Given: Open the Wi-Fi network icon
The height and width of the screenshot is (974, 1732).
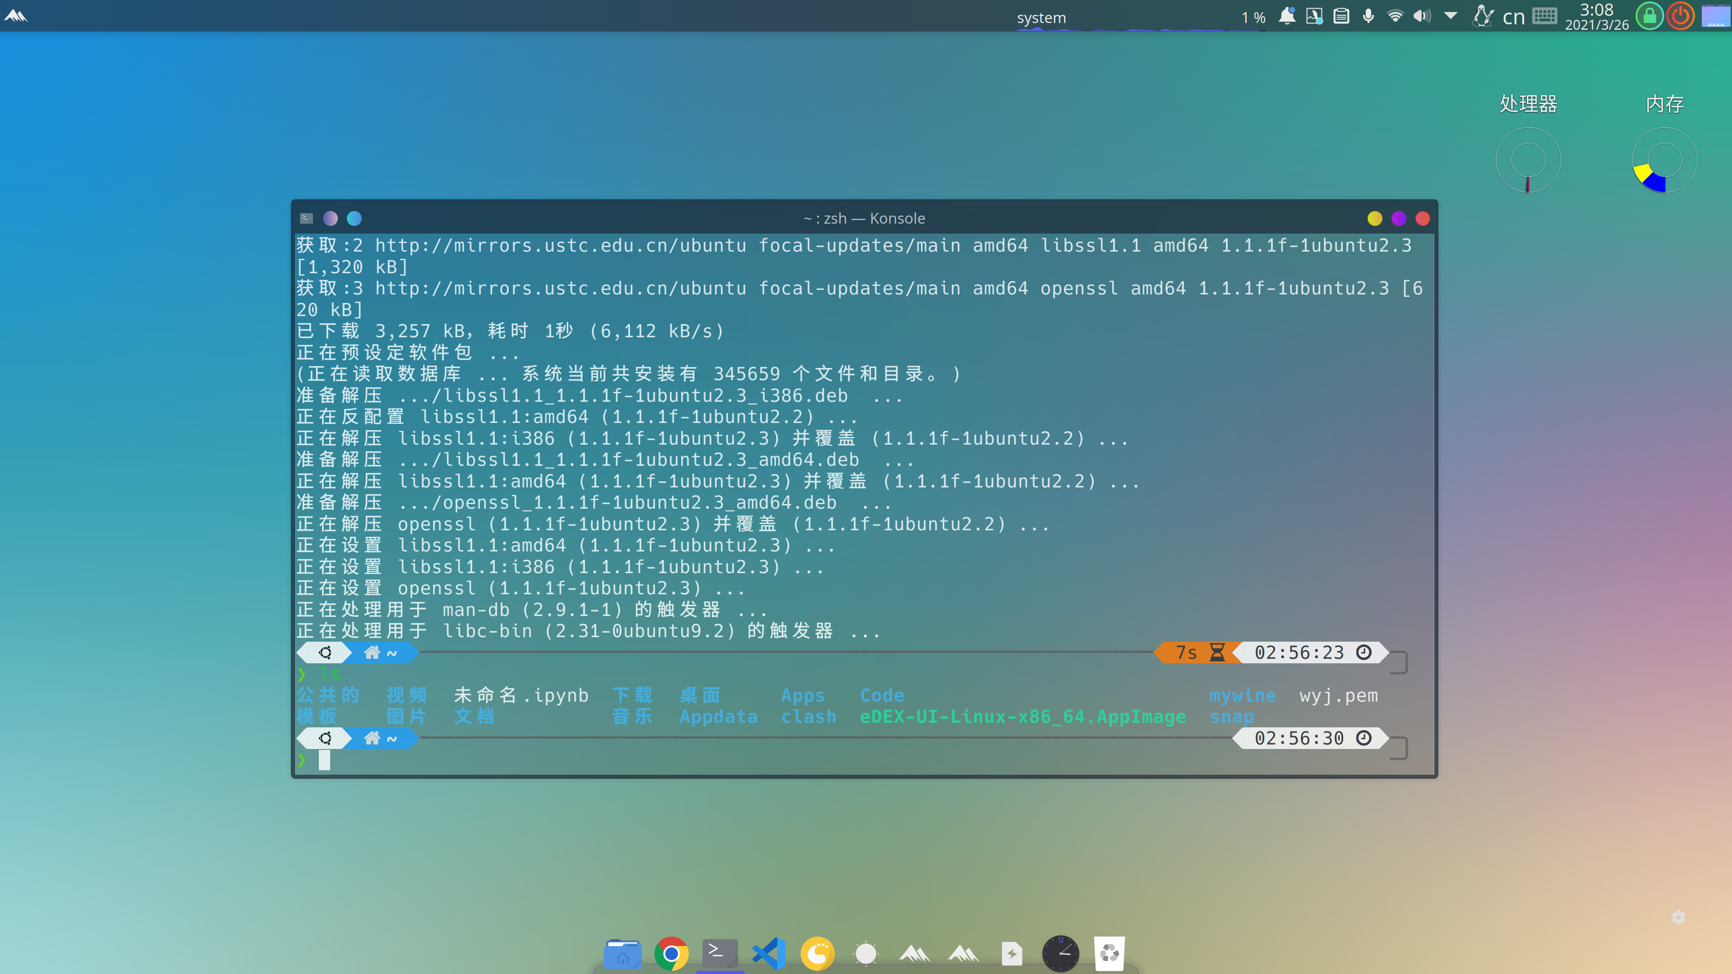Looking at the screenshot, I should coord(1396,16).
